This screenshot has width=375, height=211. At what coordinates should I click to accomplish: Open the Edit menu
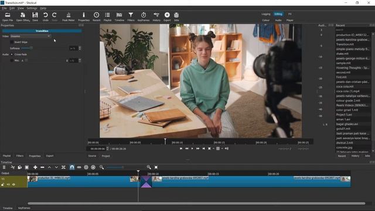click(x=12, y=8)
